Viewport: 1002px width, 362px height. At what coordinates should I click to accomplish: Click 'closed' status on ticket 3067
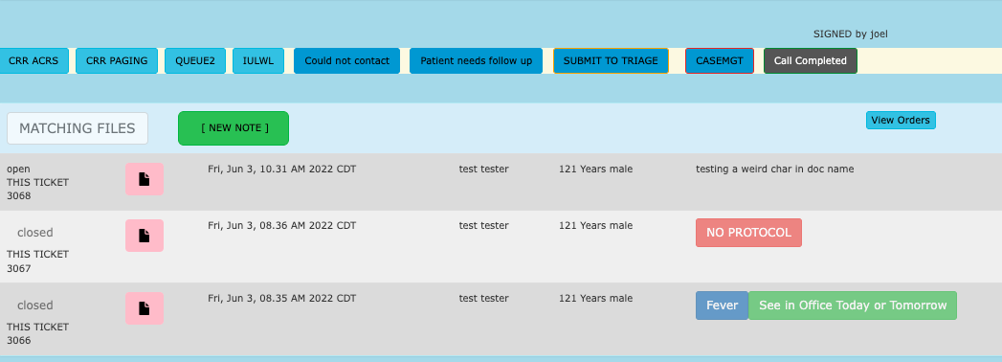[x=35, y=233]
